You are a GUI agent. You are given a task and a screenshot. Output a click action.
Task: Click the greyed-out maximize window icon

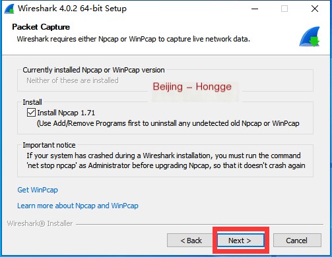pos(284,9)
